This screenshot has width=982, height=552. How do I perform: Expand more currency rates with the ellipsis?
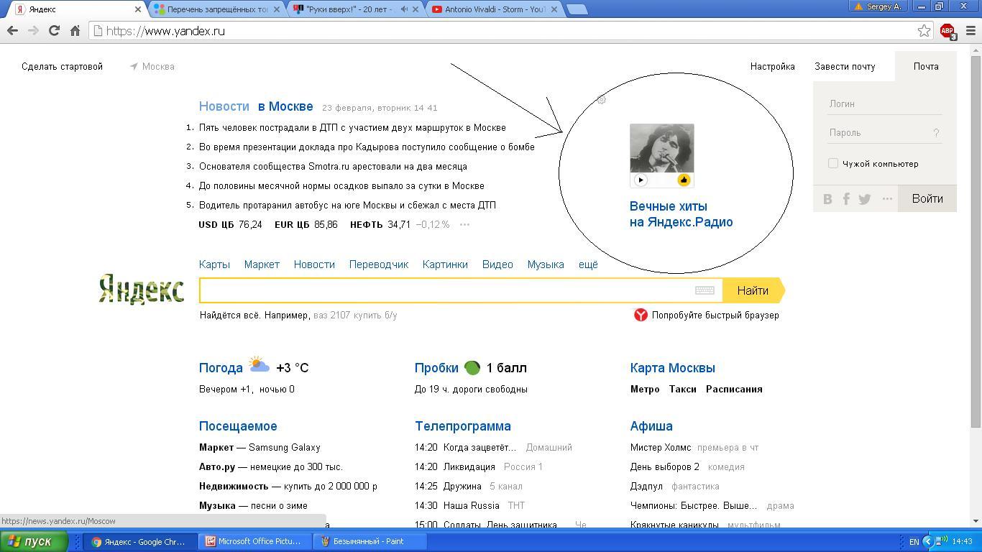(x=464, y=225)
